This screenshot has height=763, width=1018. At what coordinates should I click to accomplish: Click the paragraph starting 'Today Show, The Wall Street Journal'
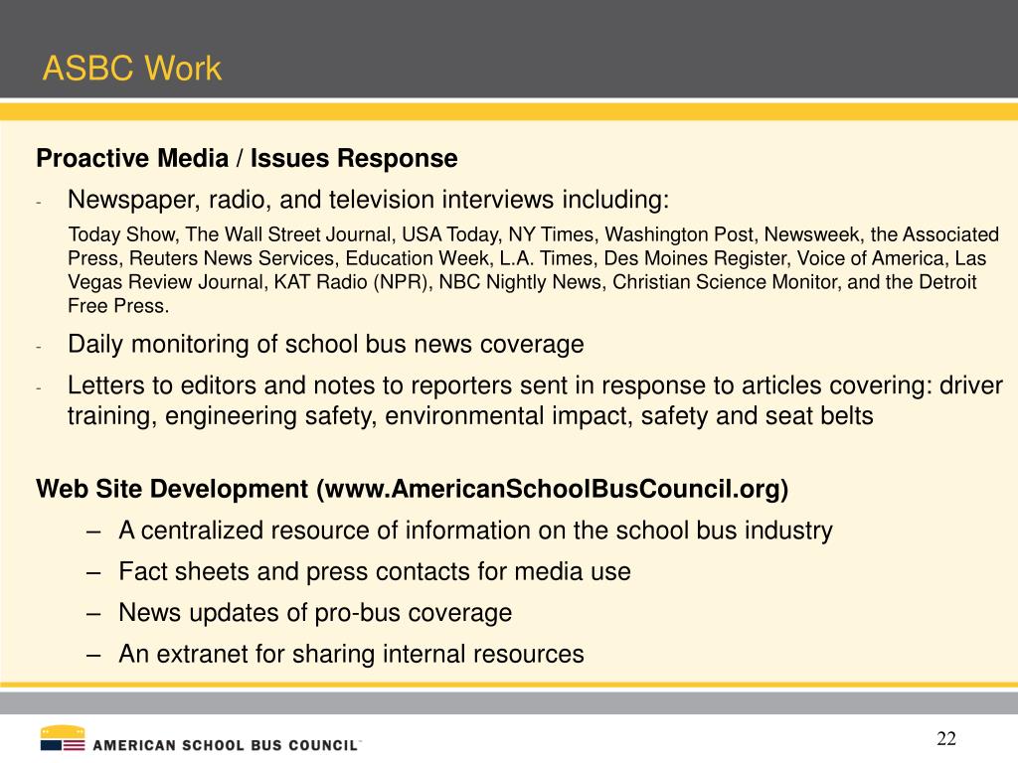coord(533,270)
